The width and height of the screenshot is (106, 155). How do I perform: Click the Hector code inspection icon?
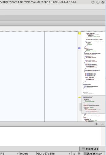point(79,154)
